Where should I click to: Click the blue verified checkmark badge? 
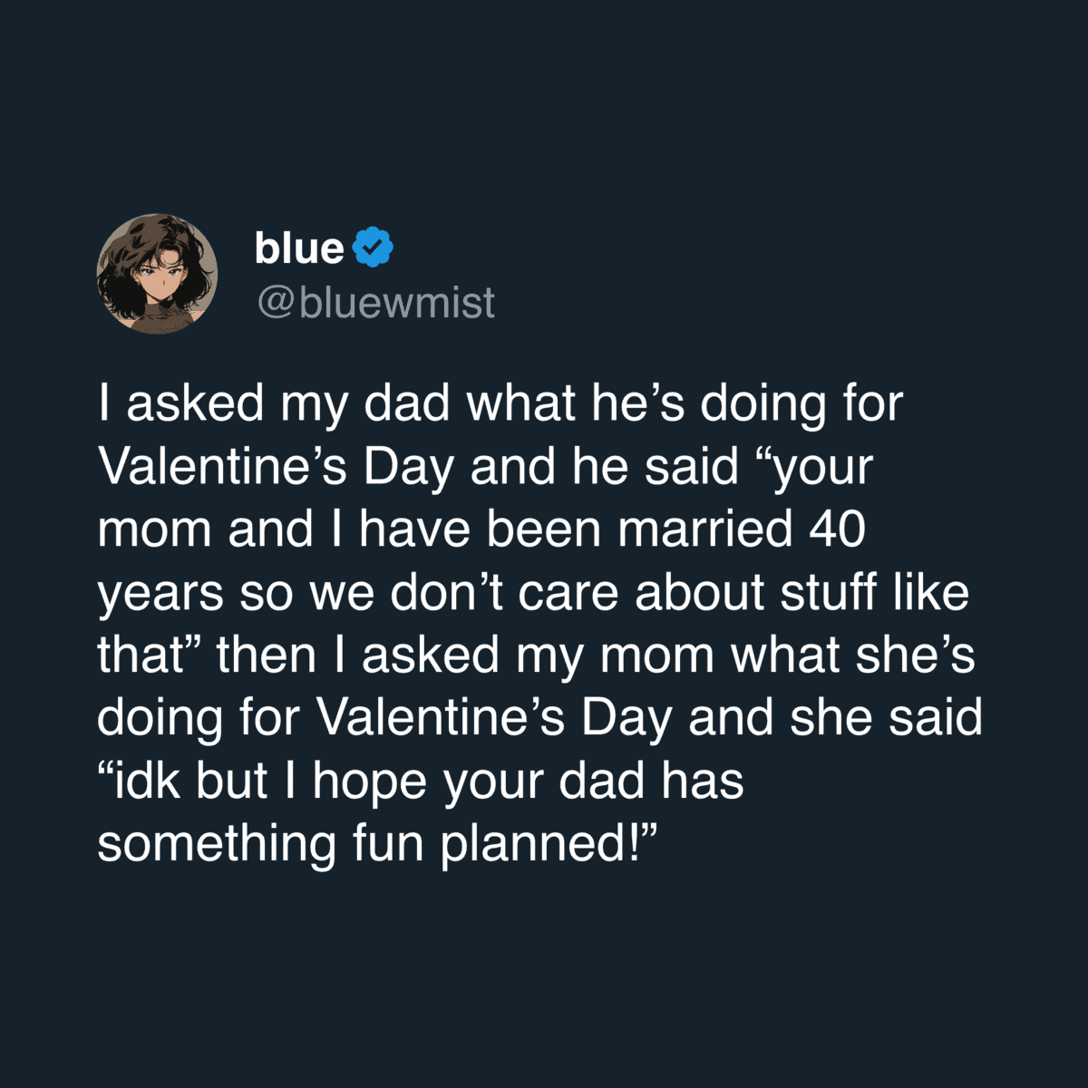(372, 248)
